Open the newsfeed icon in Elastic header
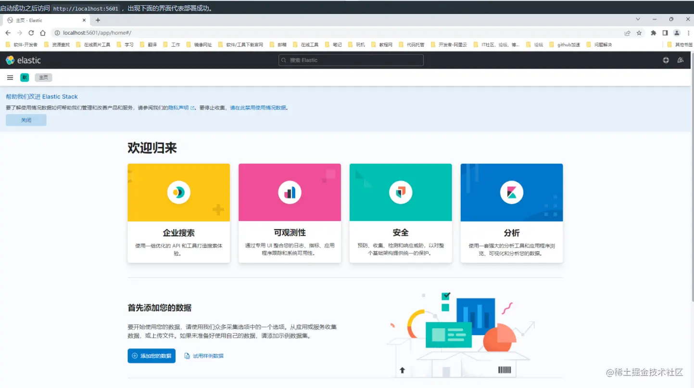694x388 pixels. coord(680,60)
